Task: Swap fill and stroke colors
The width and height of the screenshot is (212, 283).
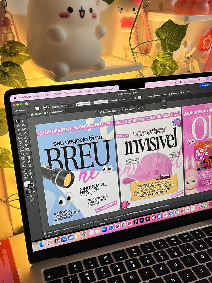Action: [32, 182]
